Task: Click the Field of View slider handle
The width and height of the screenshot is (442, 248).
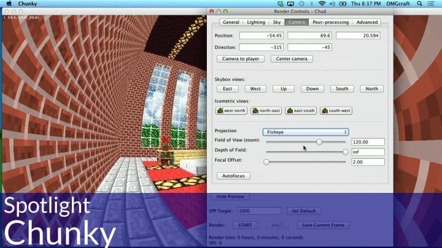Action: coord(319,142)
